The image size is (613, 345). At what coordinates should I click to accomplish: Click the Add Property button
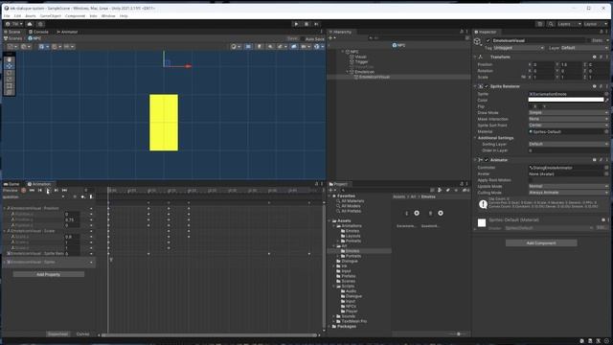49,275
